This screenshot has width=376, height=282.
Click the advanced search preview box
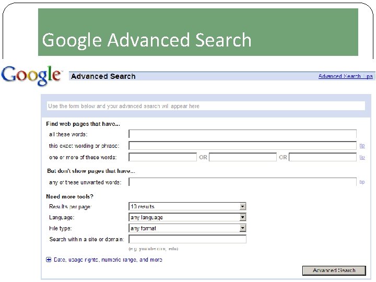coord(206,106)
